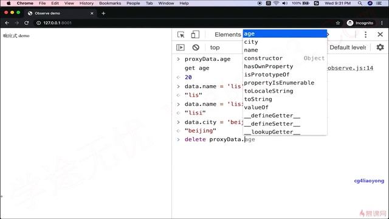The width and height of the screenshot is (389, 219).
Task: Select 'valueOf' autocomplete suggestion
Action: [x=285, y=108]
